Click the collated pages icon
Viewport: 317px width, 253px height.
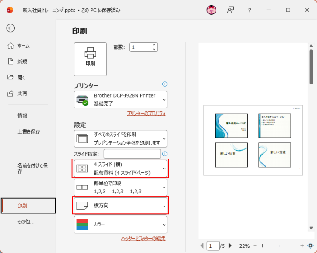82,187
